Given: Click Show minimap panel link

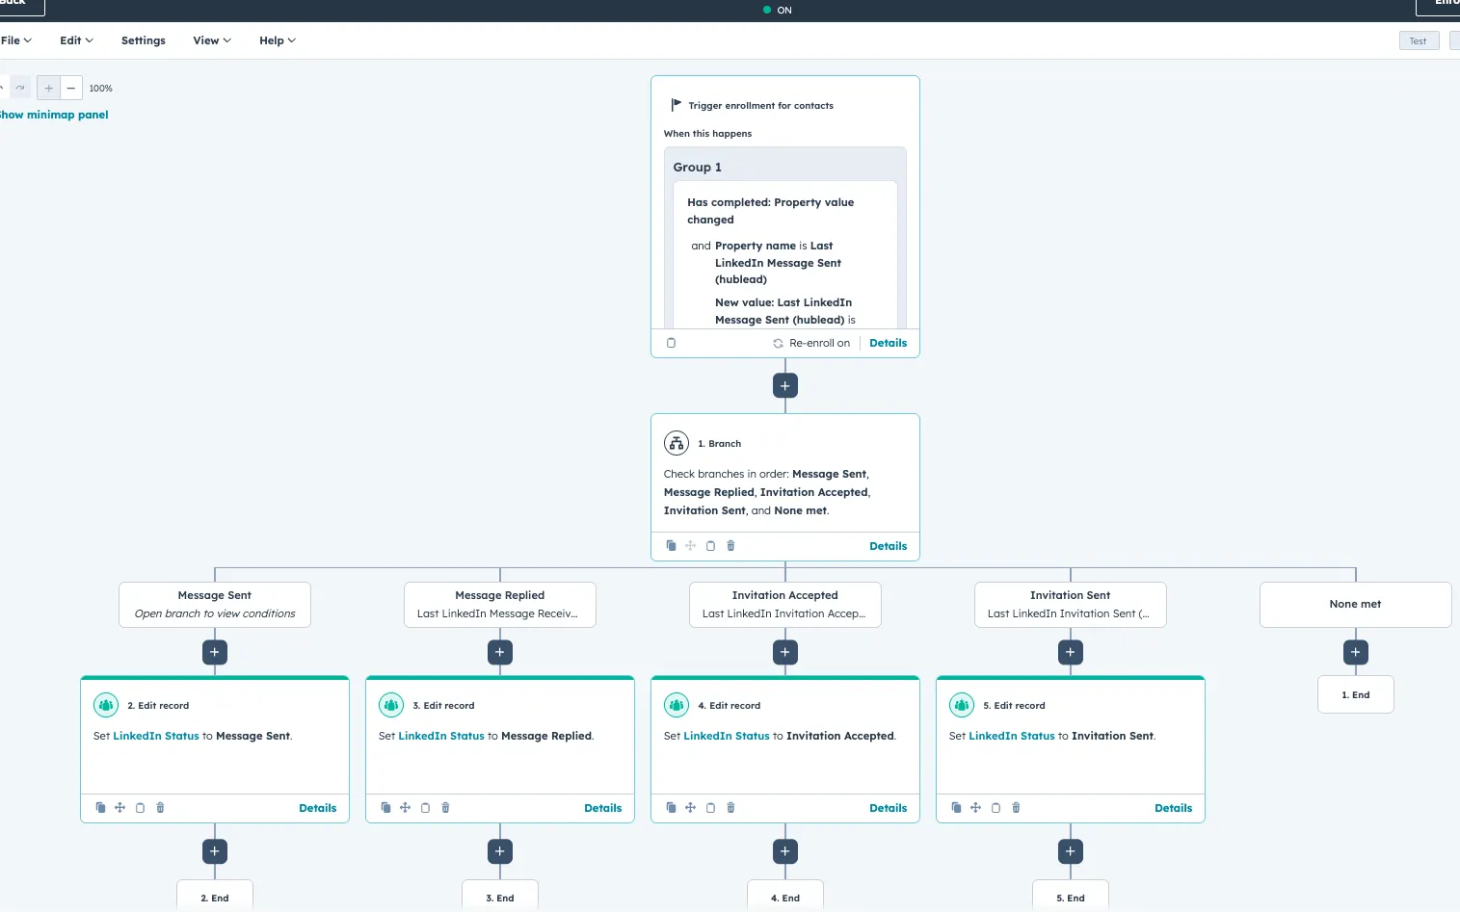Looking at the screenshot, I should pos(54,115).
